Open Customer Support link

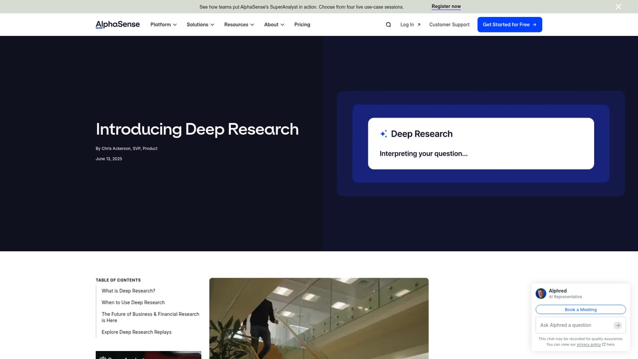[x=449, y=24]
